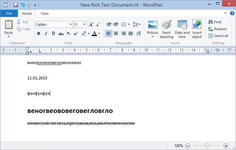Zoom out with the minus button
The image size is (236, 150).
pyautogui.click(x=188, y=146)
